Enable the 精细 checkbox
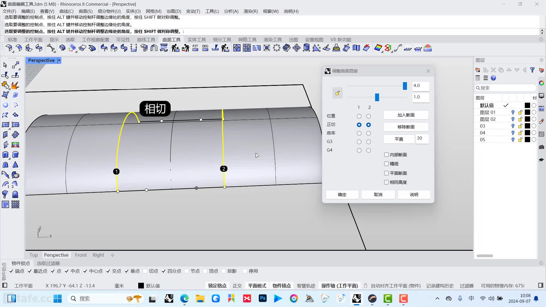 coord(386,164)
